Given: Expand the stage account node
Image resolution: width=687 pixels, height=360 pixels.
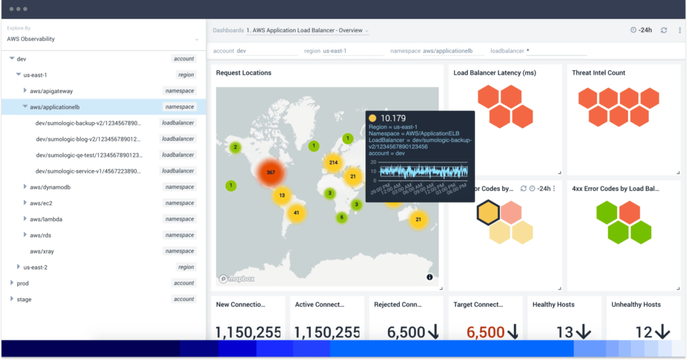Looking at the screenshot, I should pyautogui.click(x=12, y=299).
